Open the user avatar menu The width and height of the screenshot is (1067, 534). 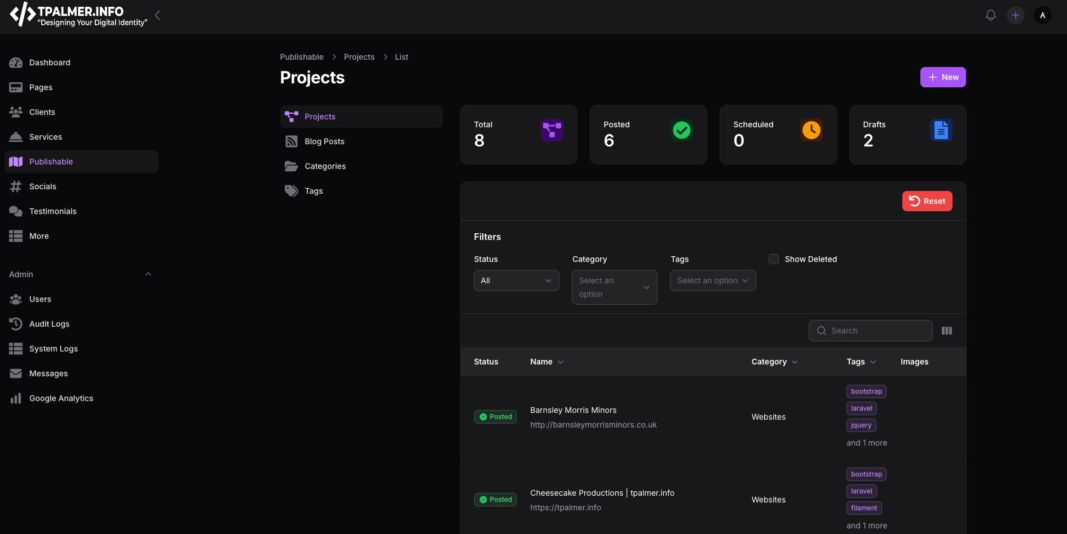(1042, 15)
